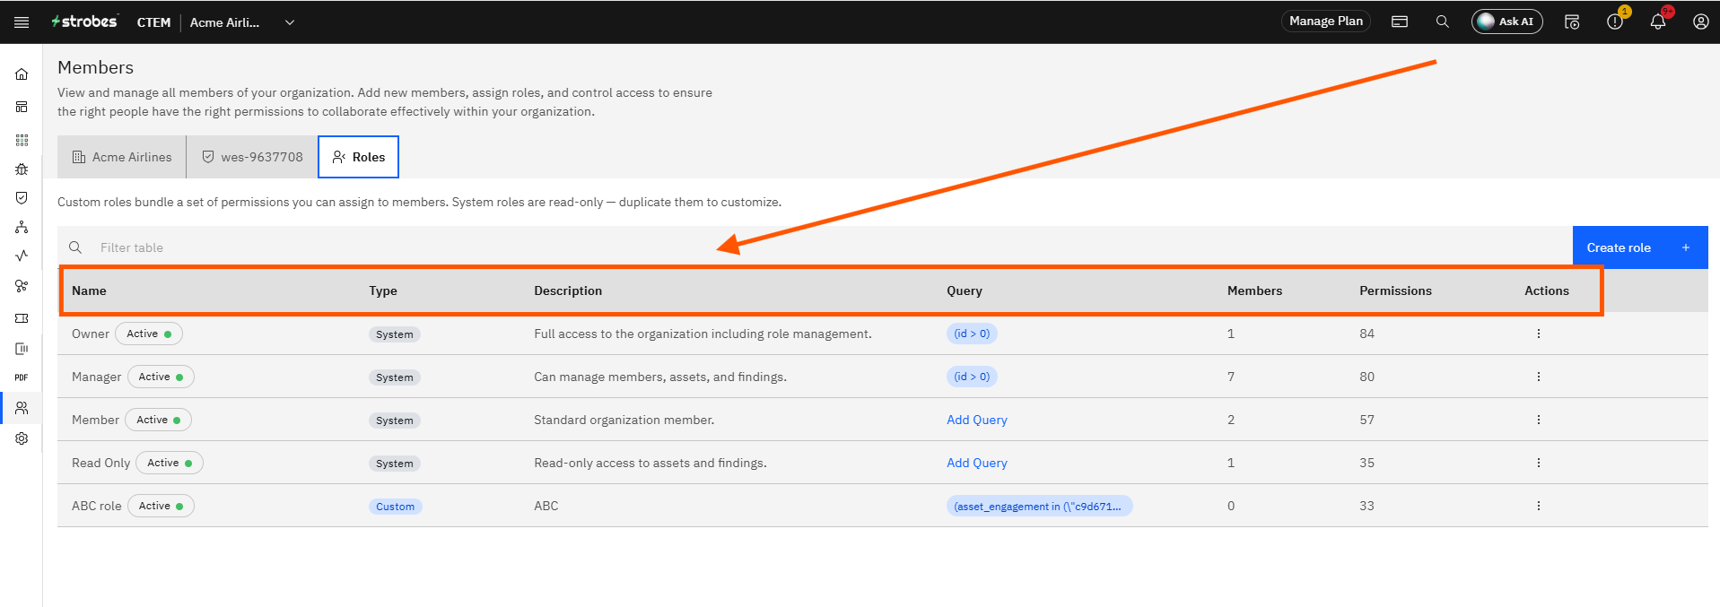The image size is (1720, 607).
Task: Select the Roles tab
Action: pos(358,157)
